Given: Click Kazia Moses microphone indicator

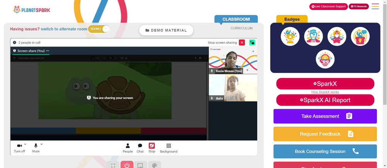Looking at the screenshot, I should point(212,71).
